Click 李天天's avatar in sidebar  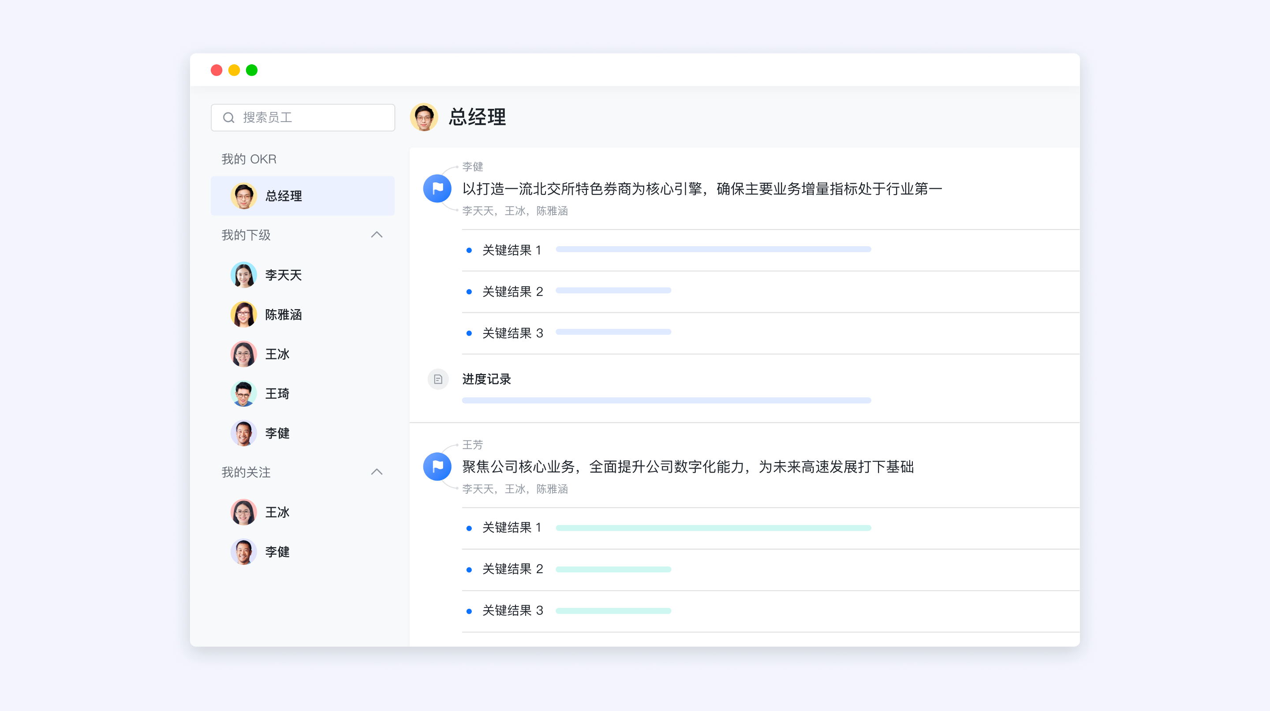pos(243,275)
